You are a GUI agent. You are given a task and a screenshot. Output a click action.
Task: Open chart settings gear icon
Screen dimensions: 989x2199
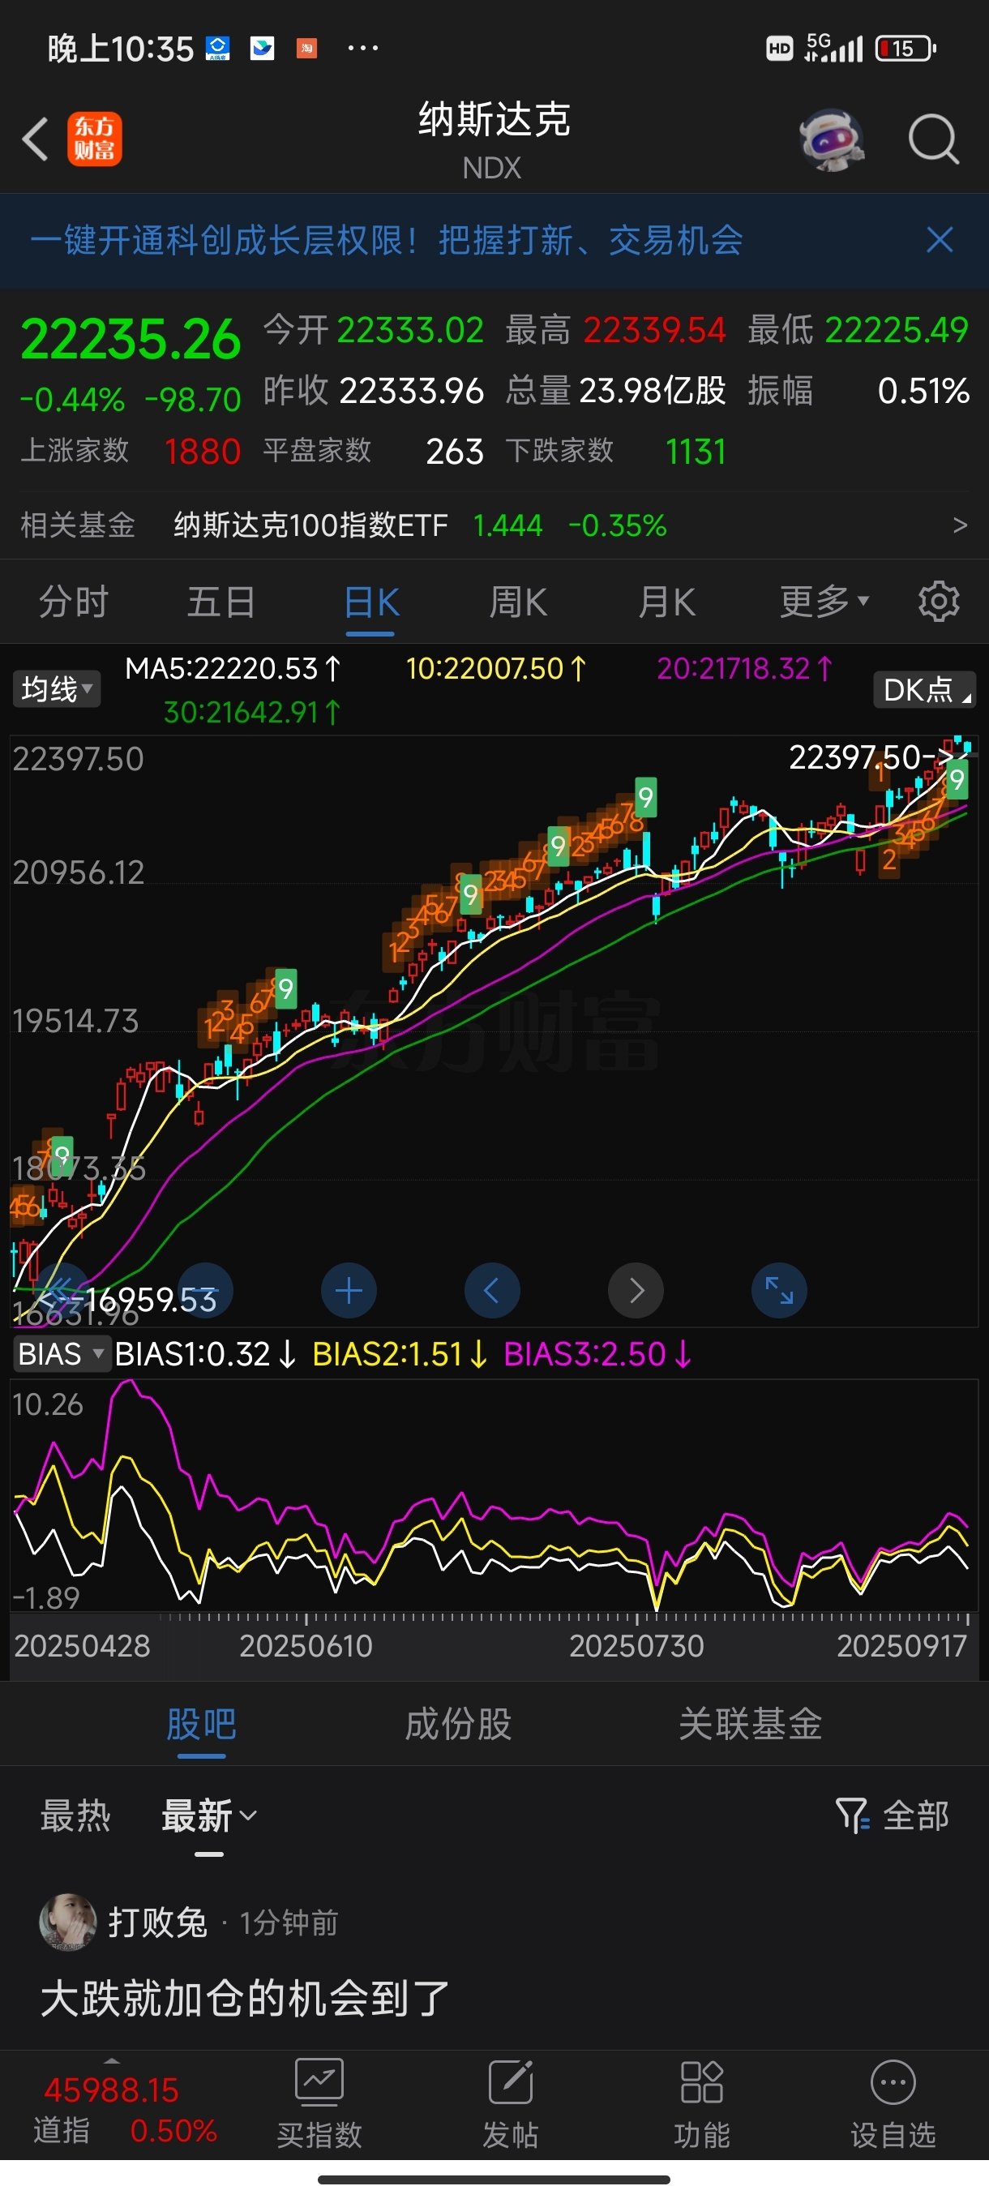pyautogui.click(x=939, y=602)
